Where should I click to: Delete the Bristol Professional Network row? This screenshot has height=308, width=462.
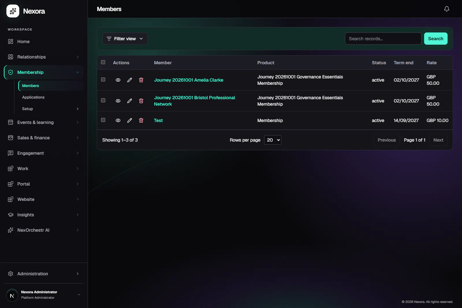(141, 101)
